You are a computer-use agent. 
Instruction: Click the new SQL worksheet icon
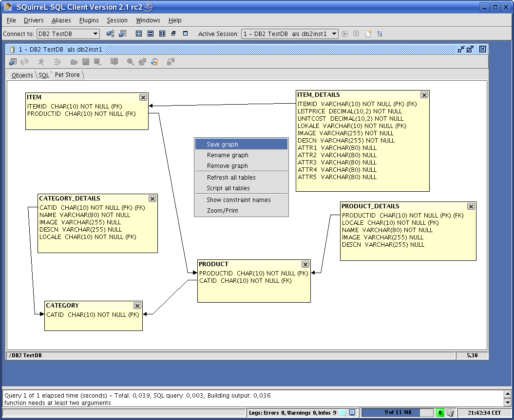tap(369, 34)
